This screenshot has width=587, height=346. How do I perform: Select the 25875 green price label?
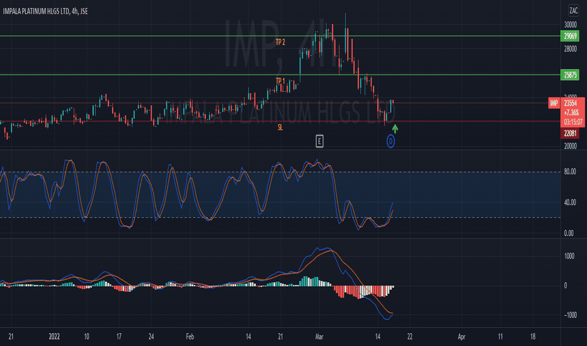pos(570,75)
